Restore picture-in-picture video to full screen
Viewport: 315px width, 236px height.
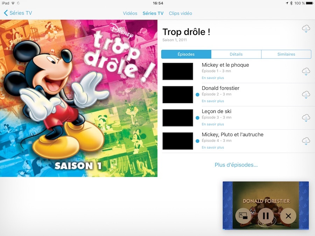coord(243,216)
